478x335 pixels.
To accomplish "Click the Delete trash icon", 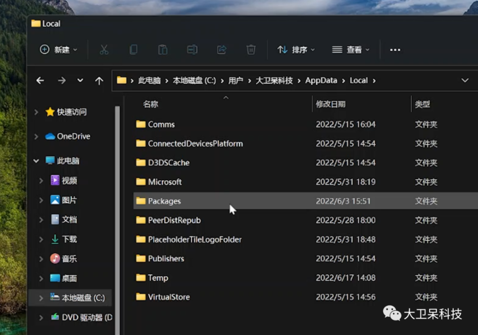I will (251, 50).
